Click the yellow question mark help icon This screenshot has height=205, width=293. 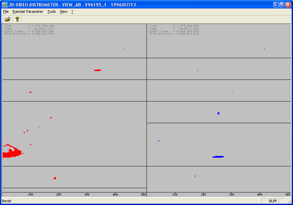pyautogui.click(x=17, y=19)
